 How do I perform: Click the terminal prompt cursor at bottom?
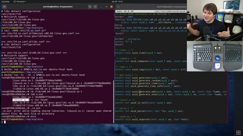coord(5,122)
